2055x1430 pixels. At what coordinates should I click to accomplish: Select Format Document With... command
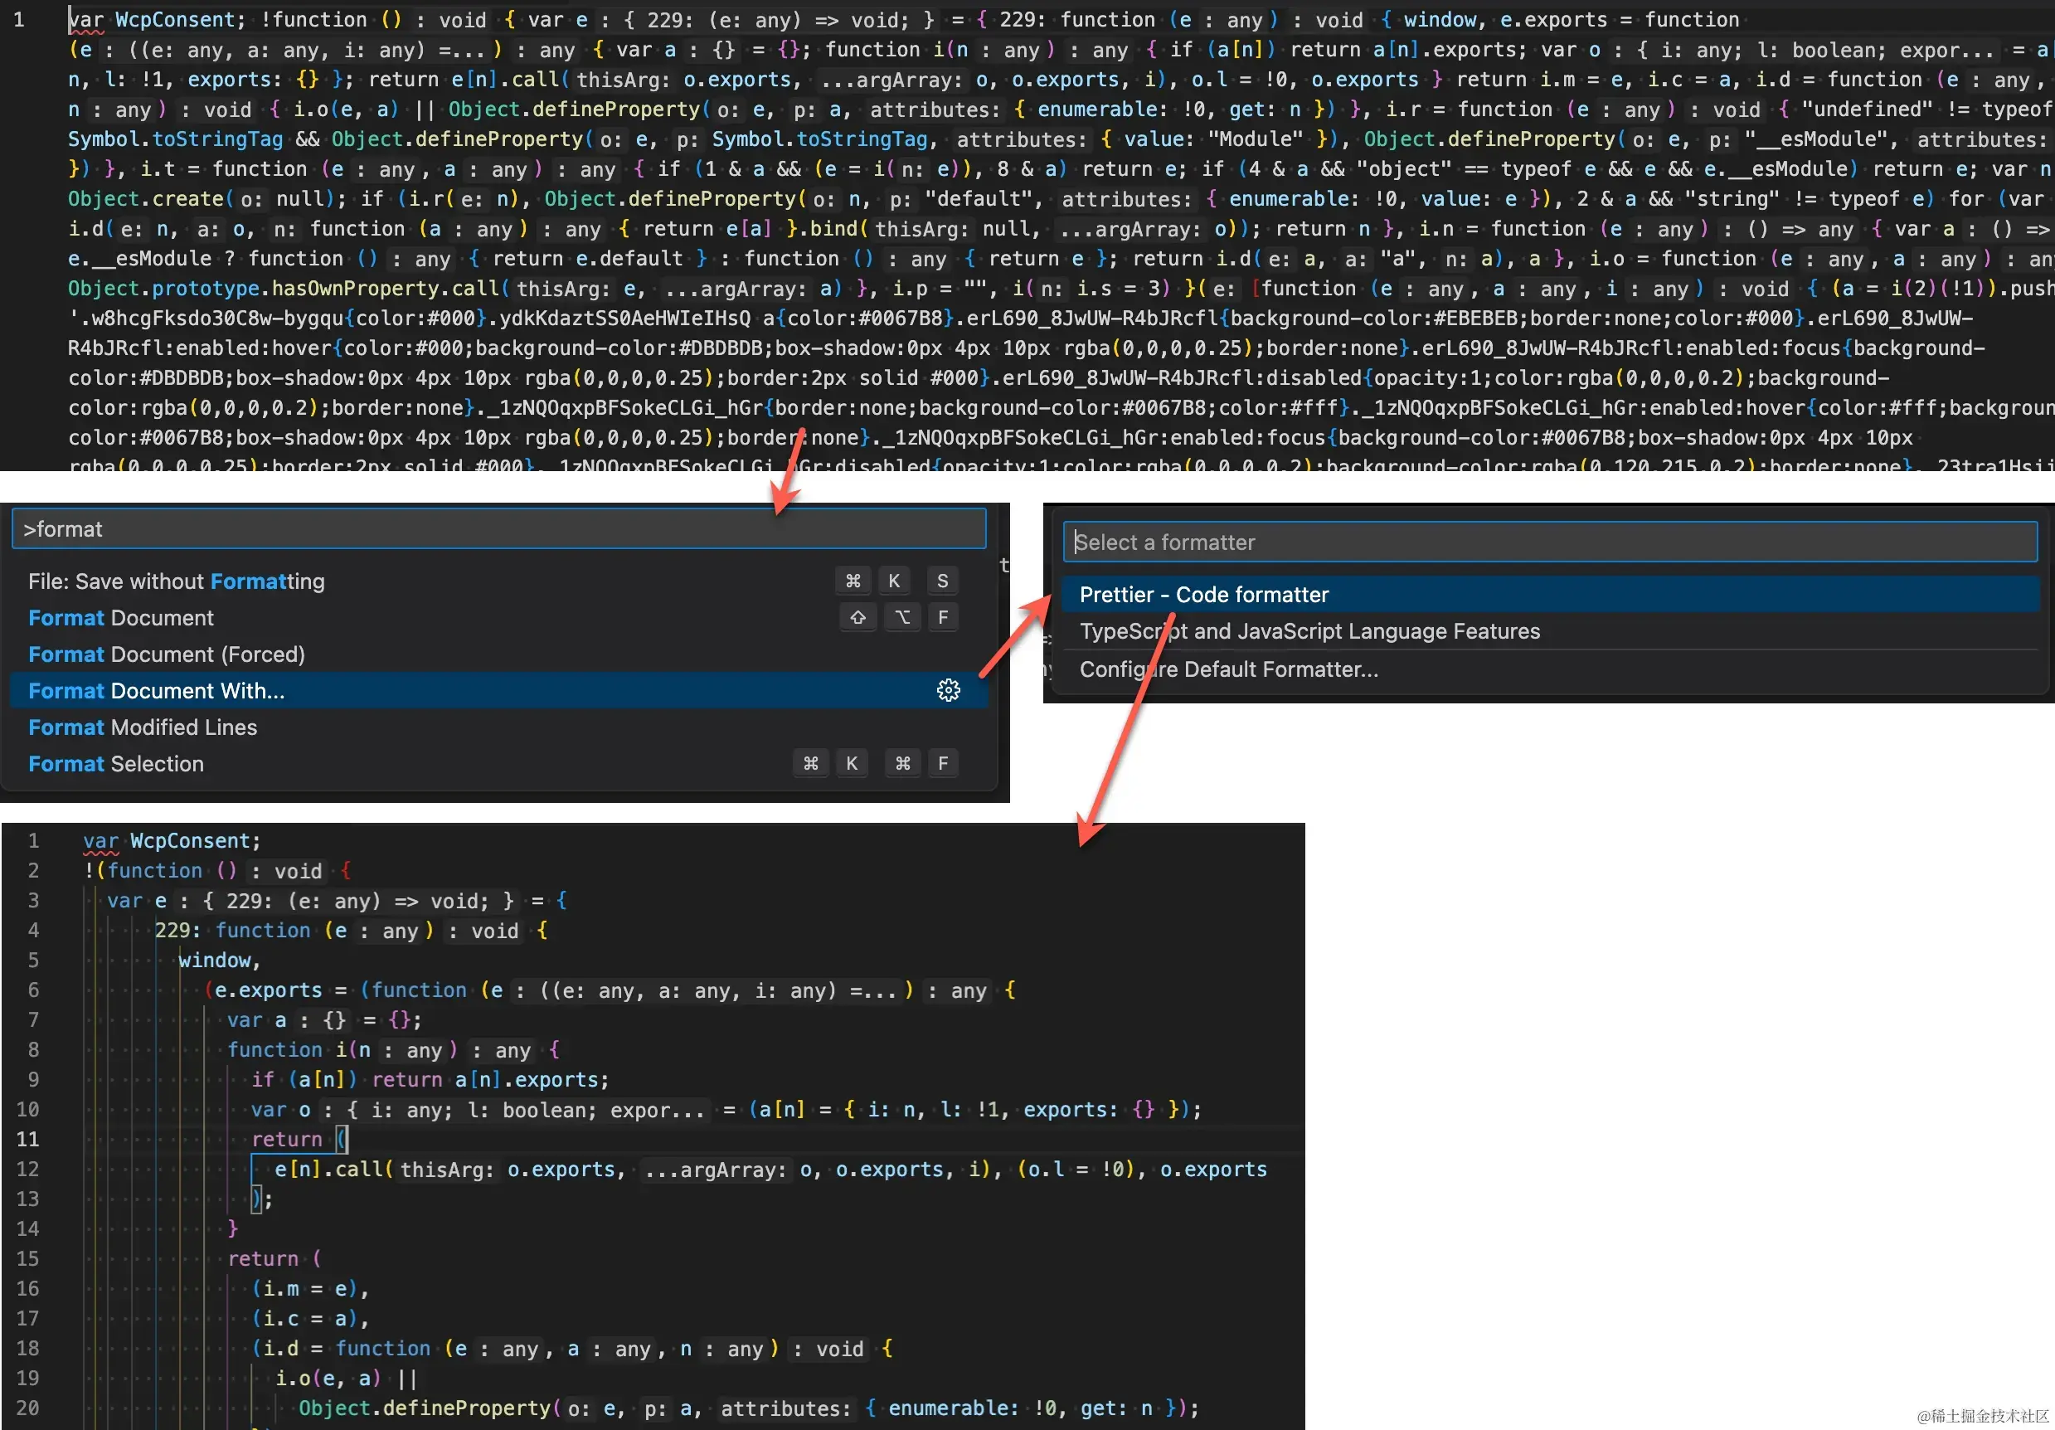(157, 691)
